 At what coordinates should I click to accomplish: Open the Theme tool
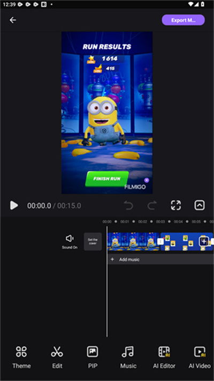21,357
